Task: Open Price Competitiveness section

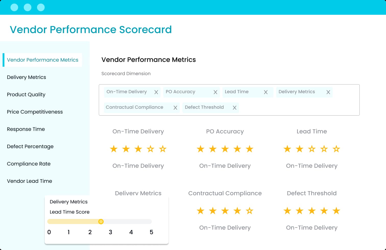Action: (x=35, y=112)
